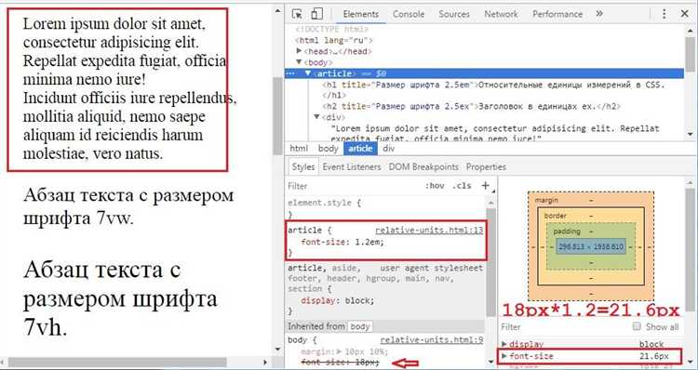This screenshot has width=698, height=370.
Task: Click the Styles pane scrollbar thumb
Action: 490,262
